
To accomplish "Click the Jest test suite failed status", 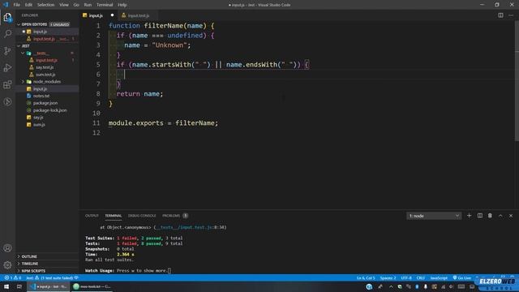I will 52,277.
